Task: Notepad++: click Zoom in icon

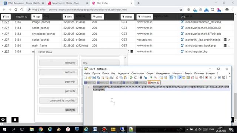Action: coord(151,78)
